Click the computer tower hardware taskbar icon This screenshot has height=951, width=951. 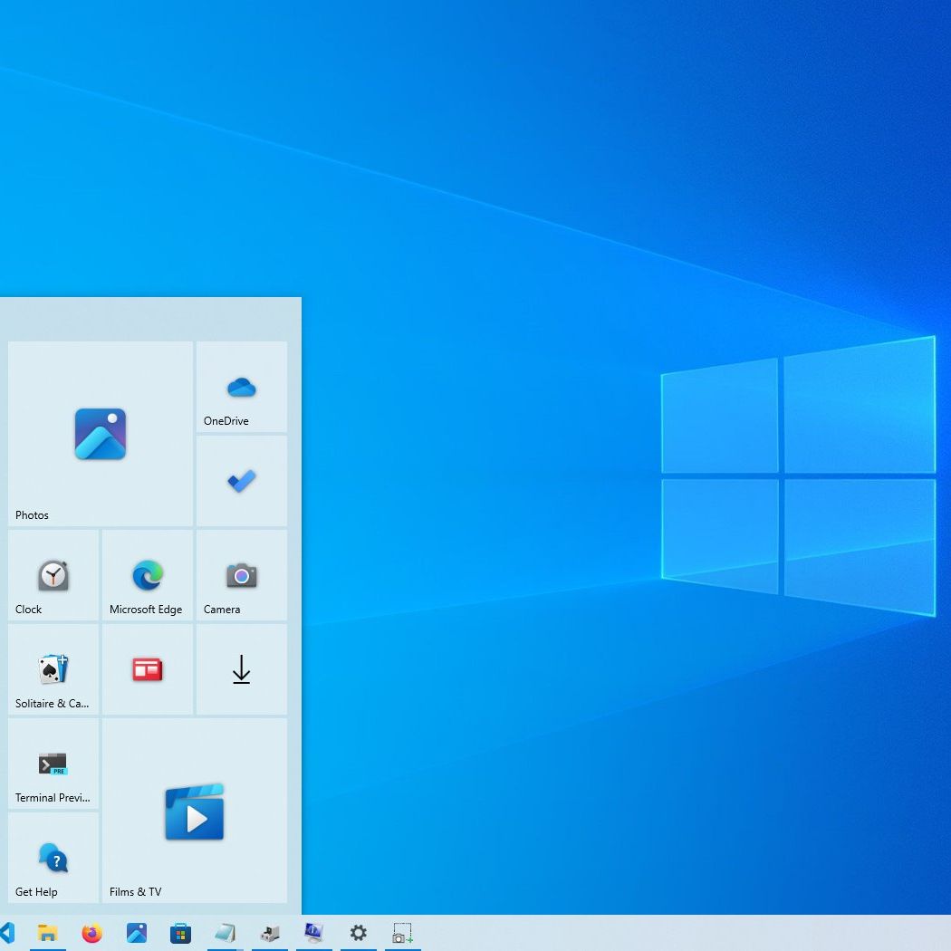pyautogui.click(x=270, y=933)
